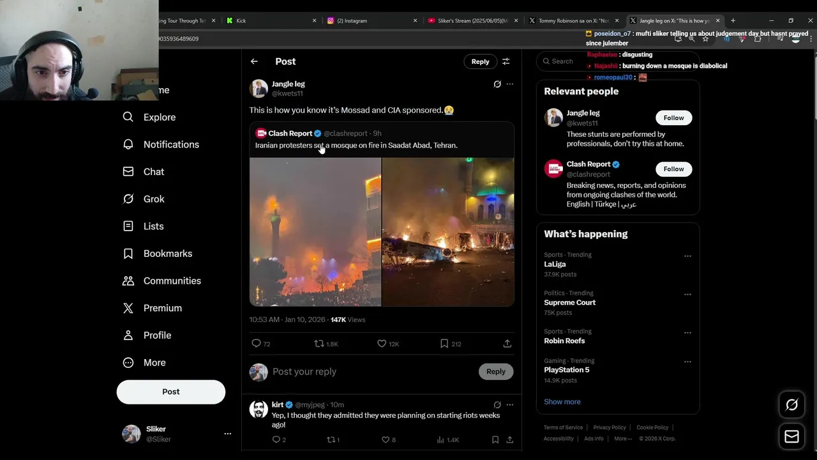The width and height of the screenshot is (817, 460).
Task: Click Show more under What's happening
Action: click(562, 402)
